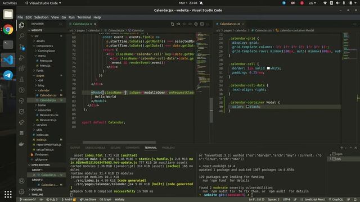Expand the TIMELINE section

tap(47, 195)
